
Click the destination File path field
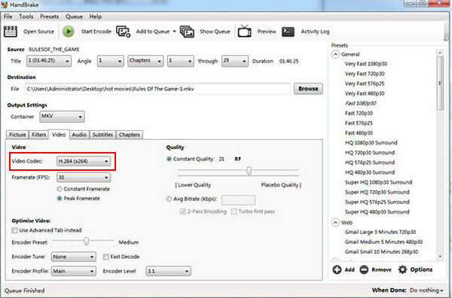157,89
